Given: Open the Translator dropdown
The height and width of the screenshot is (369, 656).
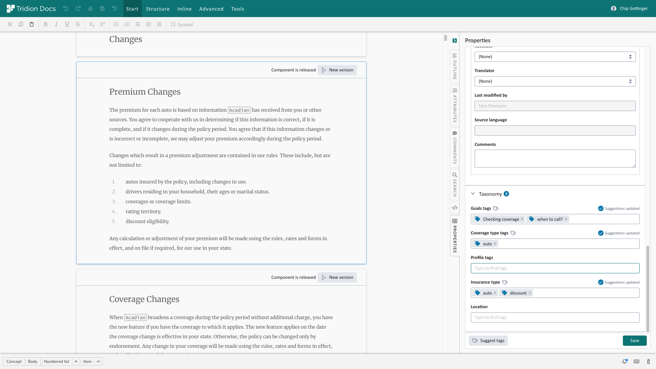Looking at the screenshot, I should pos(555,81).
